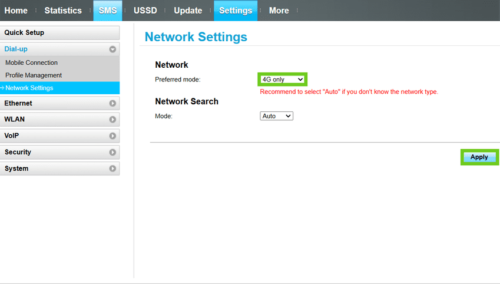Screen dimensions: 500x284
Task: Select Network Settings sidebar item
Action: point(29,88)
